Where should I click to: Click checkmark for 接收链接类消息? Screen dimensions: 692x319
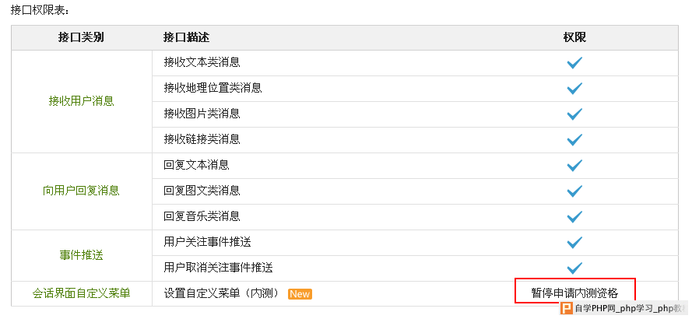[574, 140]
